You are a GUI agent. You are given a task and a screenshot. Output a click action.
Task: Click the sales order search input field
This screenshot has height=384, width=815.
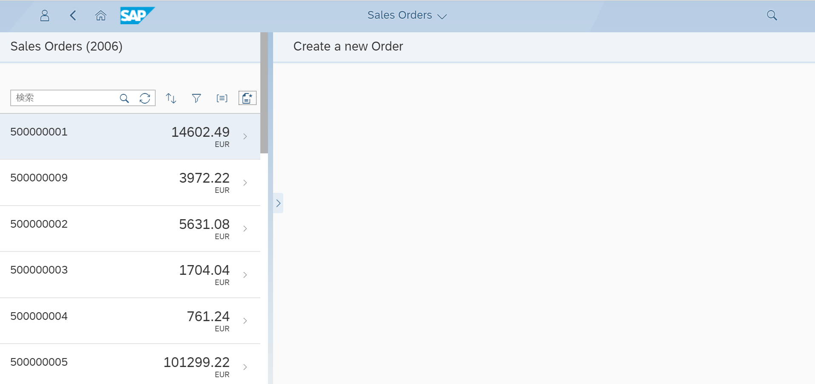64,98
